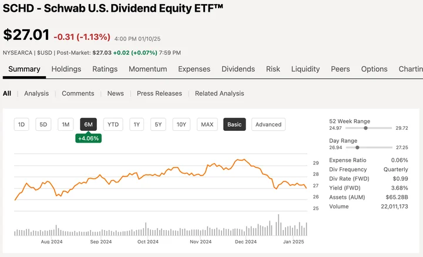The width and height of the screenshot is (423, 257).
Task: Switch chart to 1M range
Action: coord(66,124)
